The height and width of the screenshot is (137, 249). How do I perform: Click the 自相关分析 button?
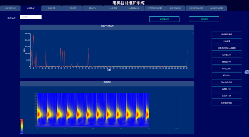point(227,89)
